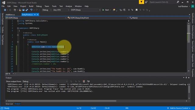Collapse the Main() method block
This screenshot has height=110, width=195.
pos(18,42)
